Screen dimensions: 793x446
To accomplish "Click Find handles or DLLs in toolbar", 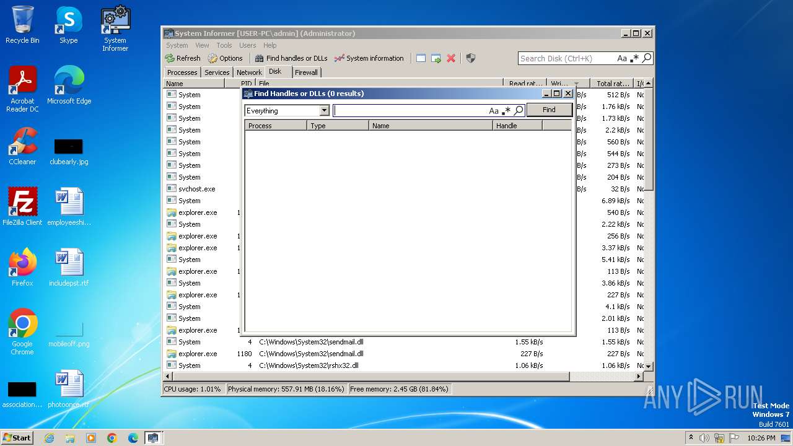I will [291, 58].
